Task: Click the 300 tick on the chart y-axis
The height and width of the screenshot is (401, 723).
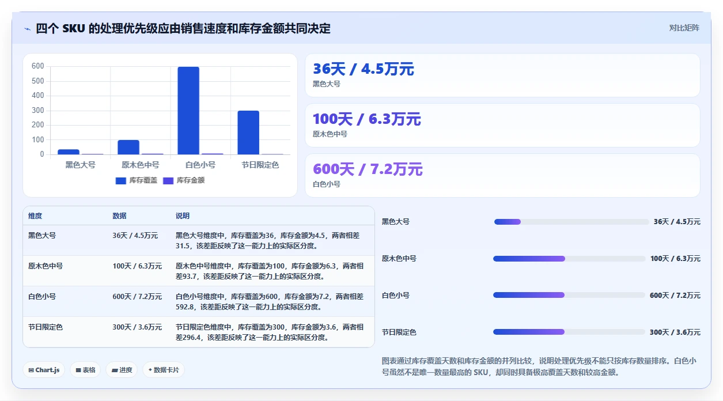Action: (x=37, y=111)
